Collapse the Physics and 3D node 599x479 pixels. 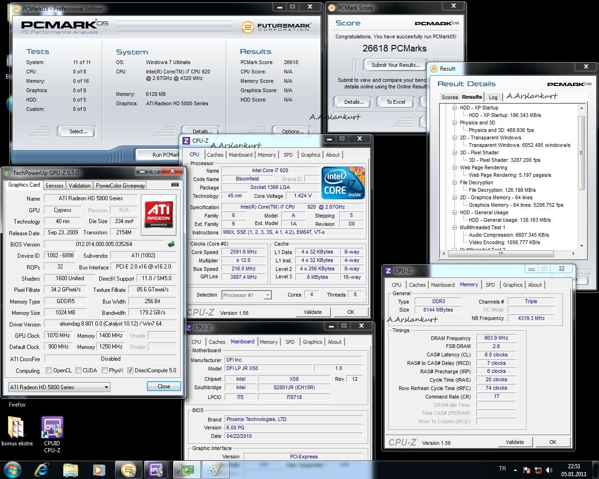454,123
